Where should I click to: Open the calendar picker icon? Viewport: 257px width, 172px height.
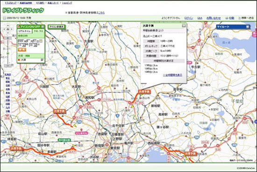[x=41, y=41]
